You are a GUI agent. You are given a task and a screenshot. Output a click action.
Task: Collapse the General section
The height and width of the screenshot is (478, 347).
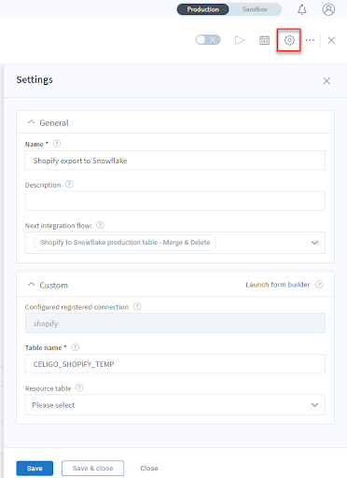point(31,122)
